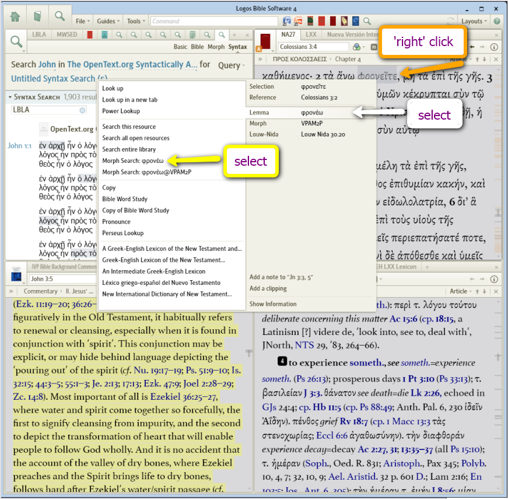Switch to the LBLA tab
The height and width of the screenshot is (499, 508).
tap(39, 34)
